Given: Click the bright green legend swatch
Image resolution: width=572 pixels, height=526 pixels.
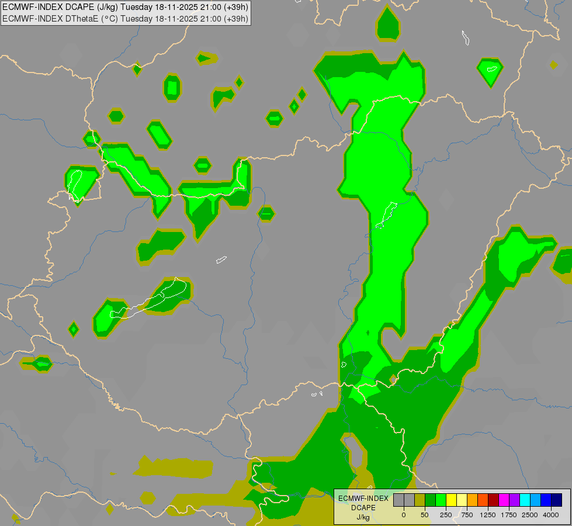Looking at the screenshot, I should tap(441, 500).
